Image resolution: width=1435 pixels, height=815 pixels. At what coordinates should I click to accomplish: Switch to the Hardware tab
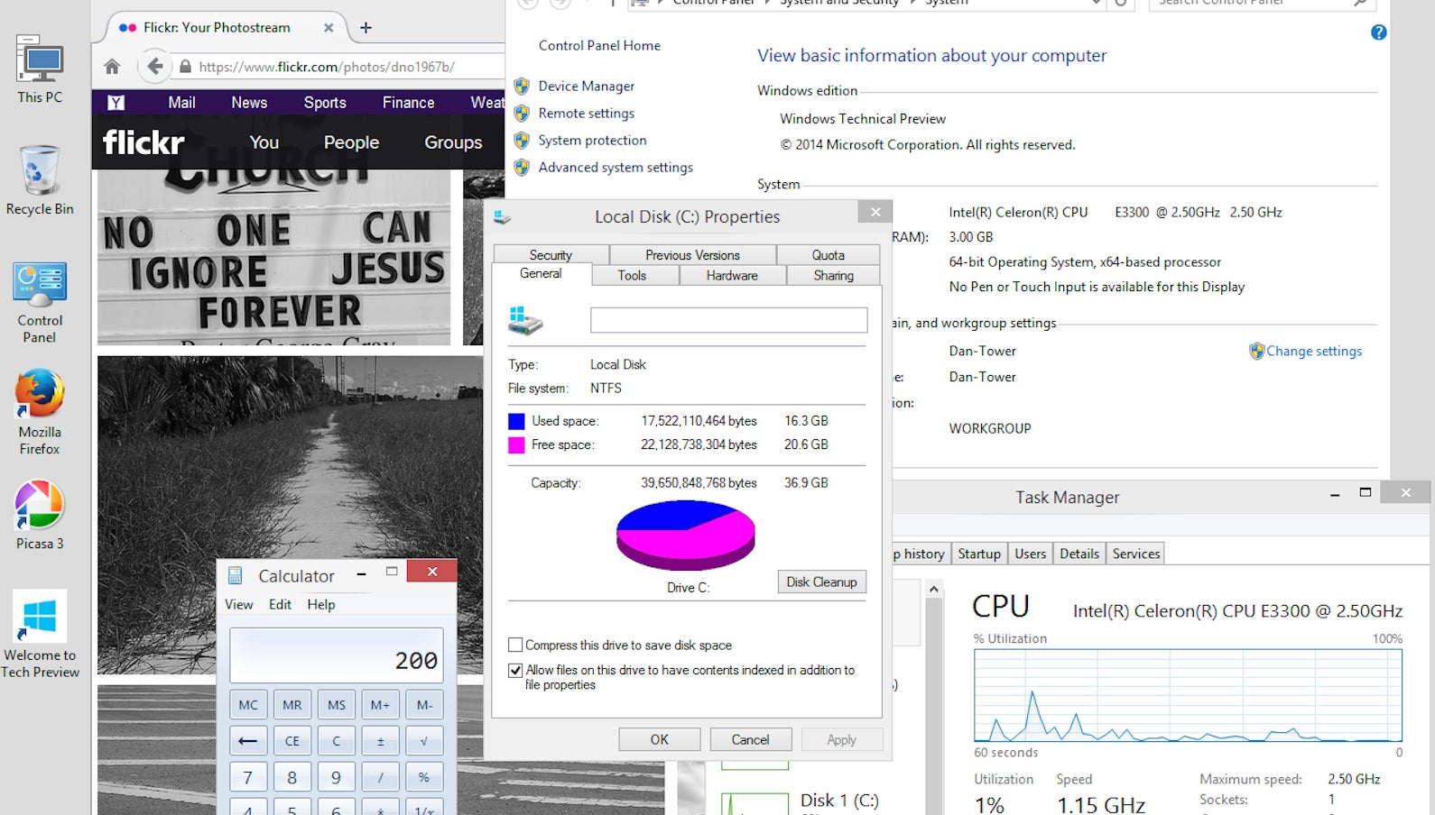click(x=732, y=276)
